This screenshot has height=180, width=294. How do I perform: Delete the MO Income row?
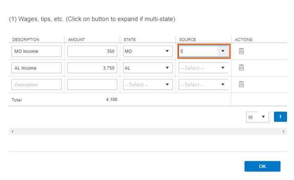tap(241, 51)
